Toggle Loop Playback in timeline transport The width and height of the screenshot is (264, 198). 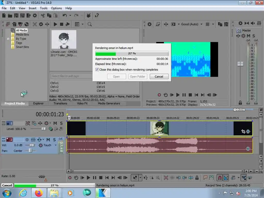(76, 178)
